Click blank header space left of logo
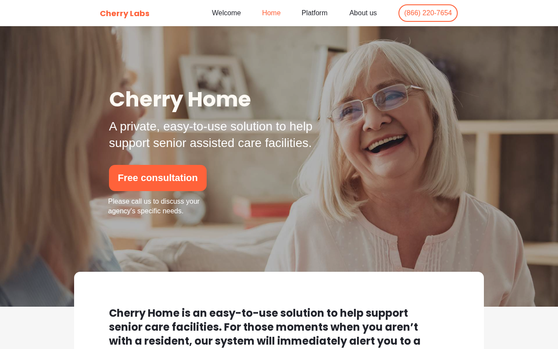Image resolution: width=558 pixels, height=349 pixels. [48, 13]
